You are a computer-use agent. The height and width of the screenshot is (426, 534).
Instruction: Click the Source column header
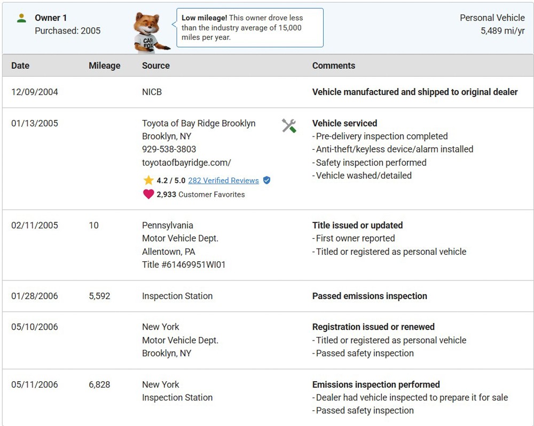pos(155,66)
